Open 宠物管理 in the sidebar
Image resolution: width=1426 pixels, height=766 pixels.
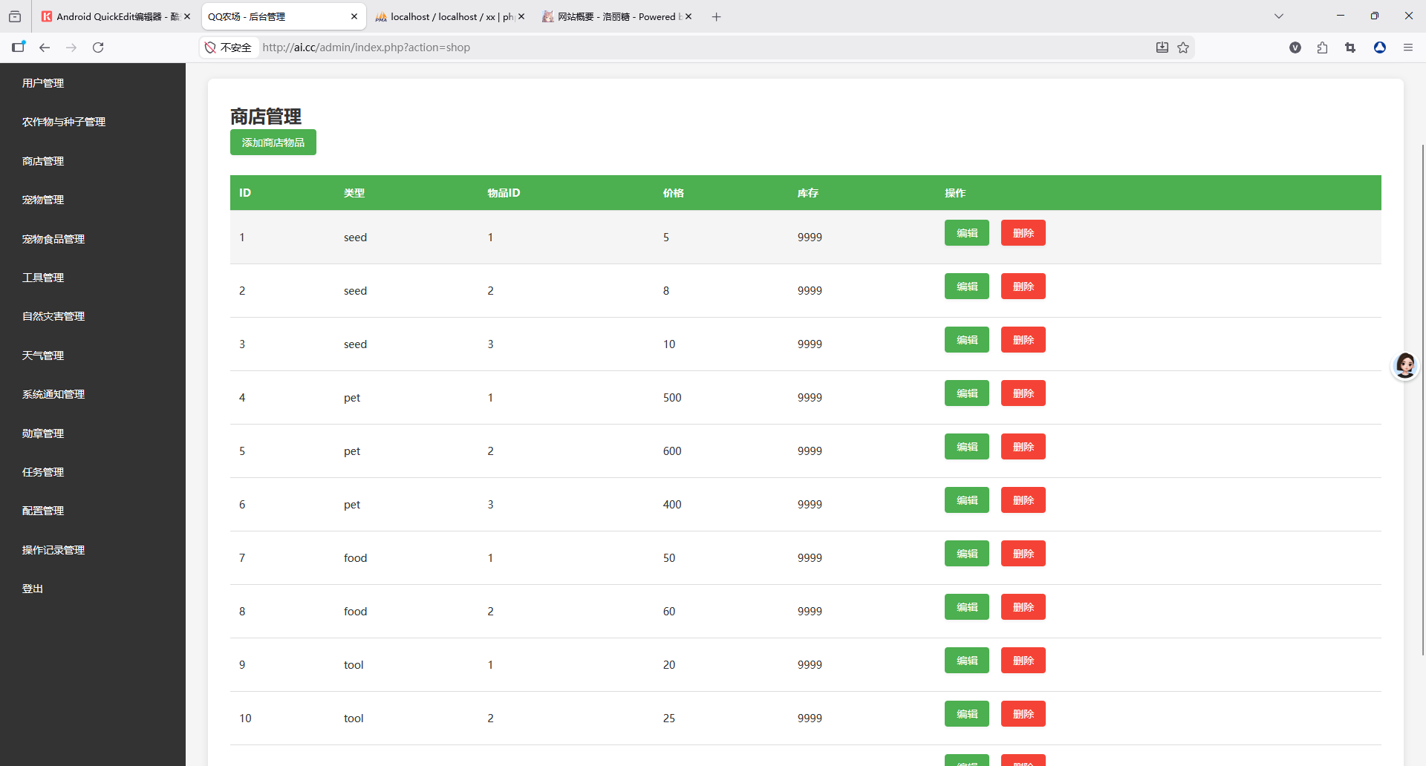coord(43,200)
